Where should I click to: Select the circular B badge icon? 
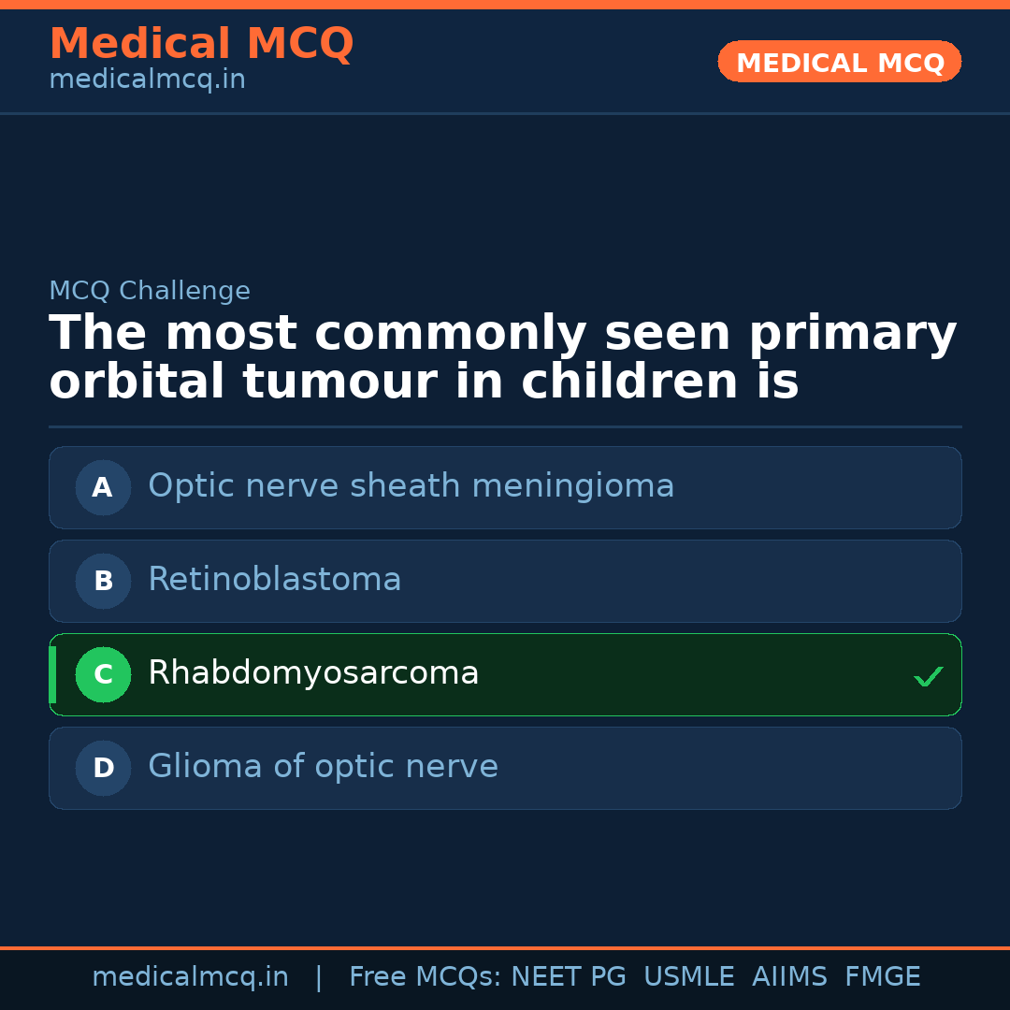pos(103,581)
